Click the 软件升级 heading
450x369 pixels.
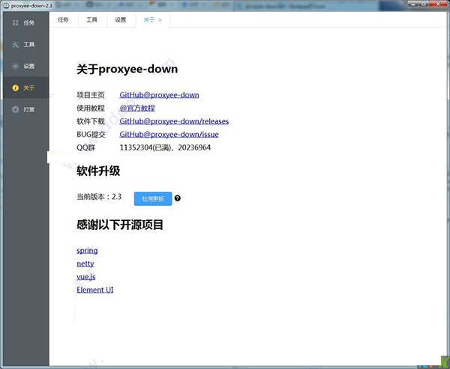(98, 171)
